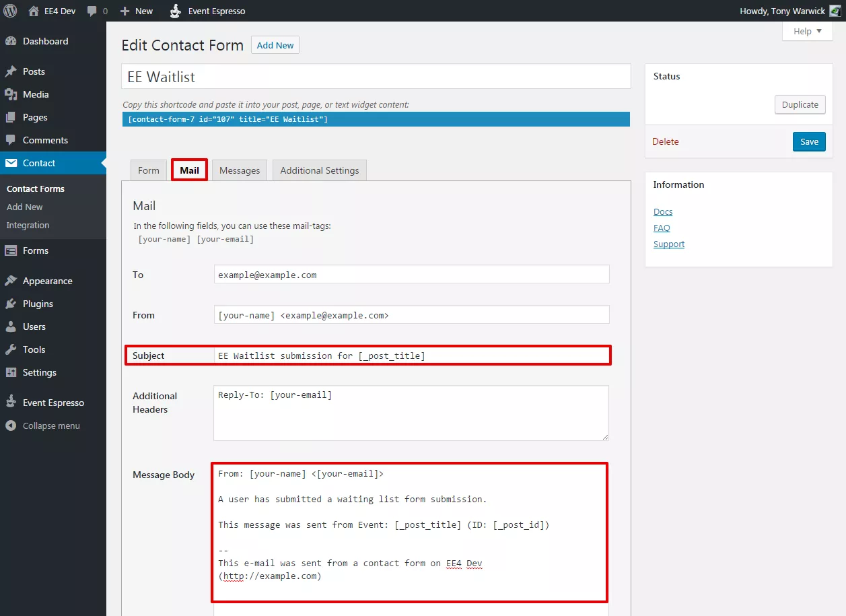The width and height of the screenshot is (846, 616).
Task: Open the Posts menu label
Action: point(34,71)
